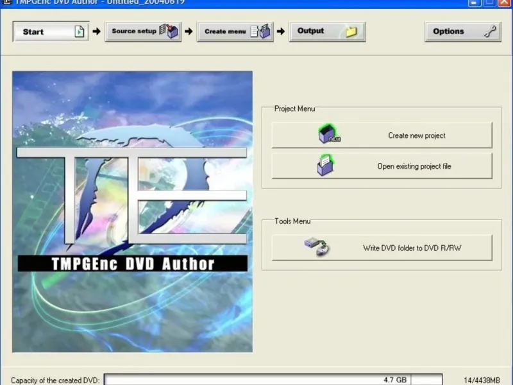Click Write DVD folder to DVD R/RW
The height and width of the screenshot is (385, 513).
382,248
